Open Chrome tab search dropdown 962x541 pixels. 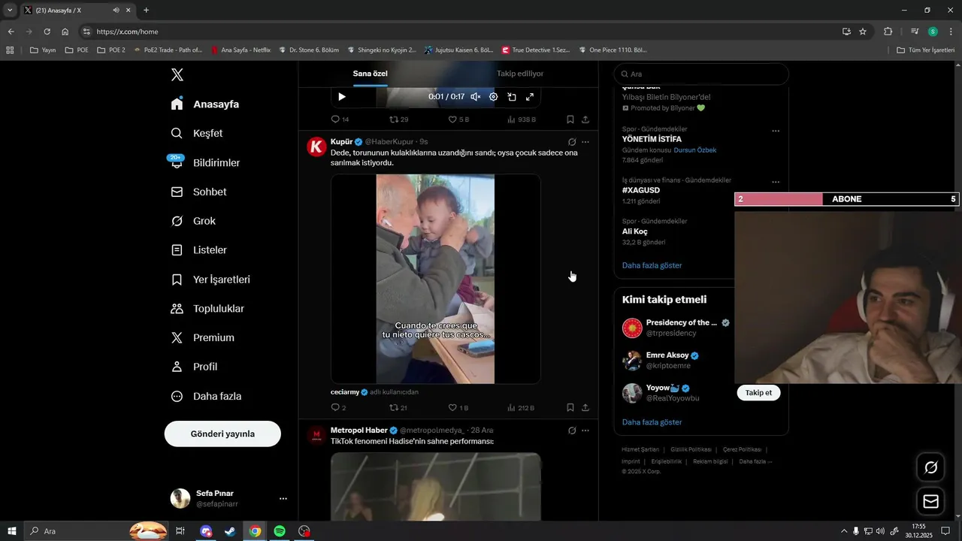click(10, 11)
